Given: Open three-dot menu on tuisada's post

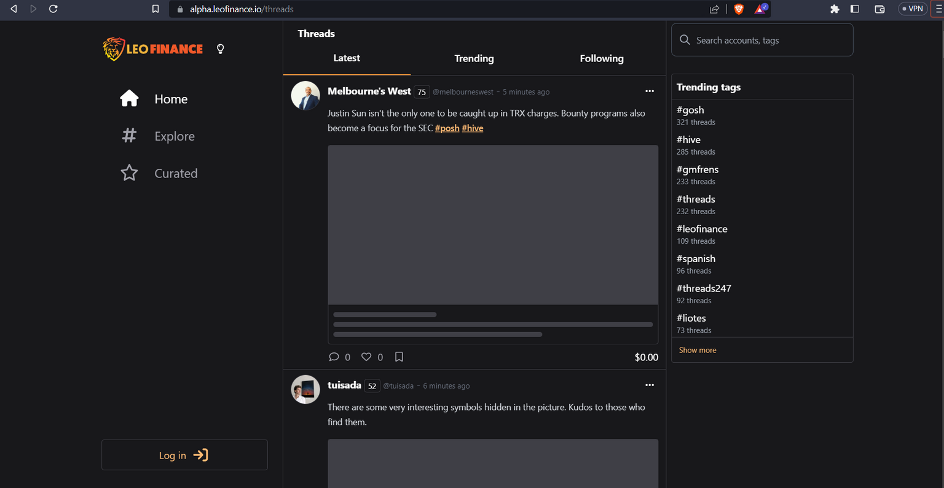Looking at the screenshot, I should pyautogui.click(x=650, y=385).
